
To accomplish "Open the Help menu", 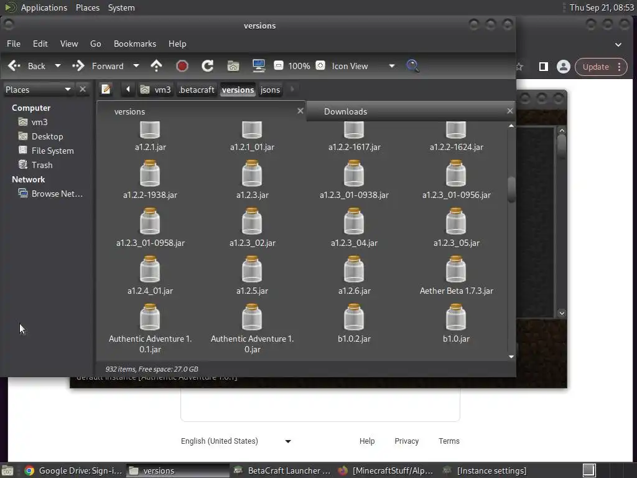I will click(177, 44).
